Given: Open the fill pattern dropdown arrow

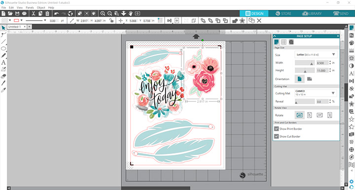Looking at the screenshot, I should point(10,21).
